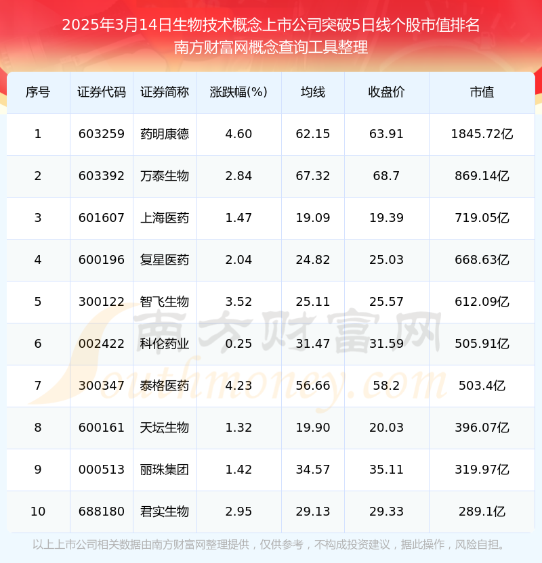Click moving average value 62.15
The width and height of the screenshot is (542, 563).
(313, 134)
